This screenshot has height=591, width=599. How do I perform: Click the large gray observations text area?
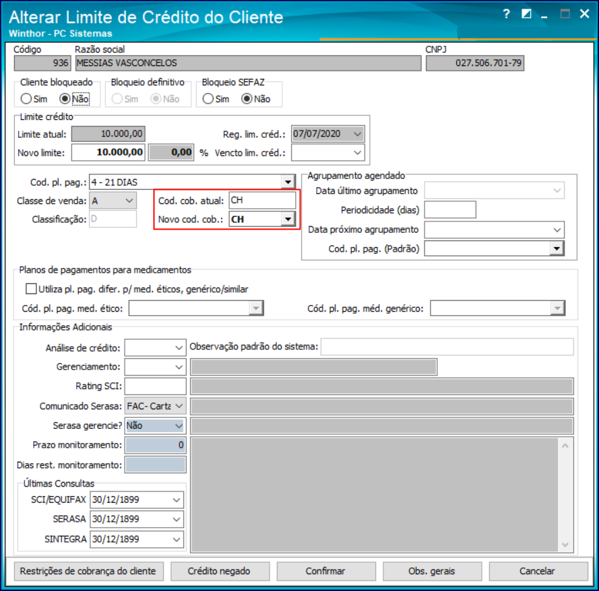[x=375, y=495]
